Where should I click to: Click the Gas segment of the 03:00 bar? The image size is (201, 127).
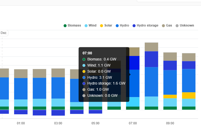(x=58, y=73)
